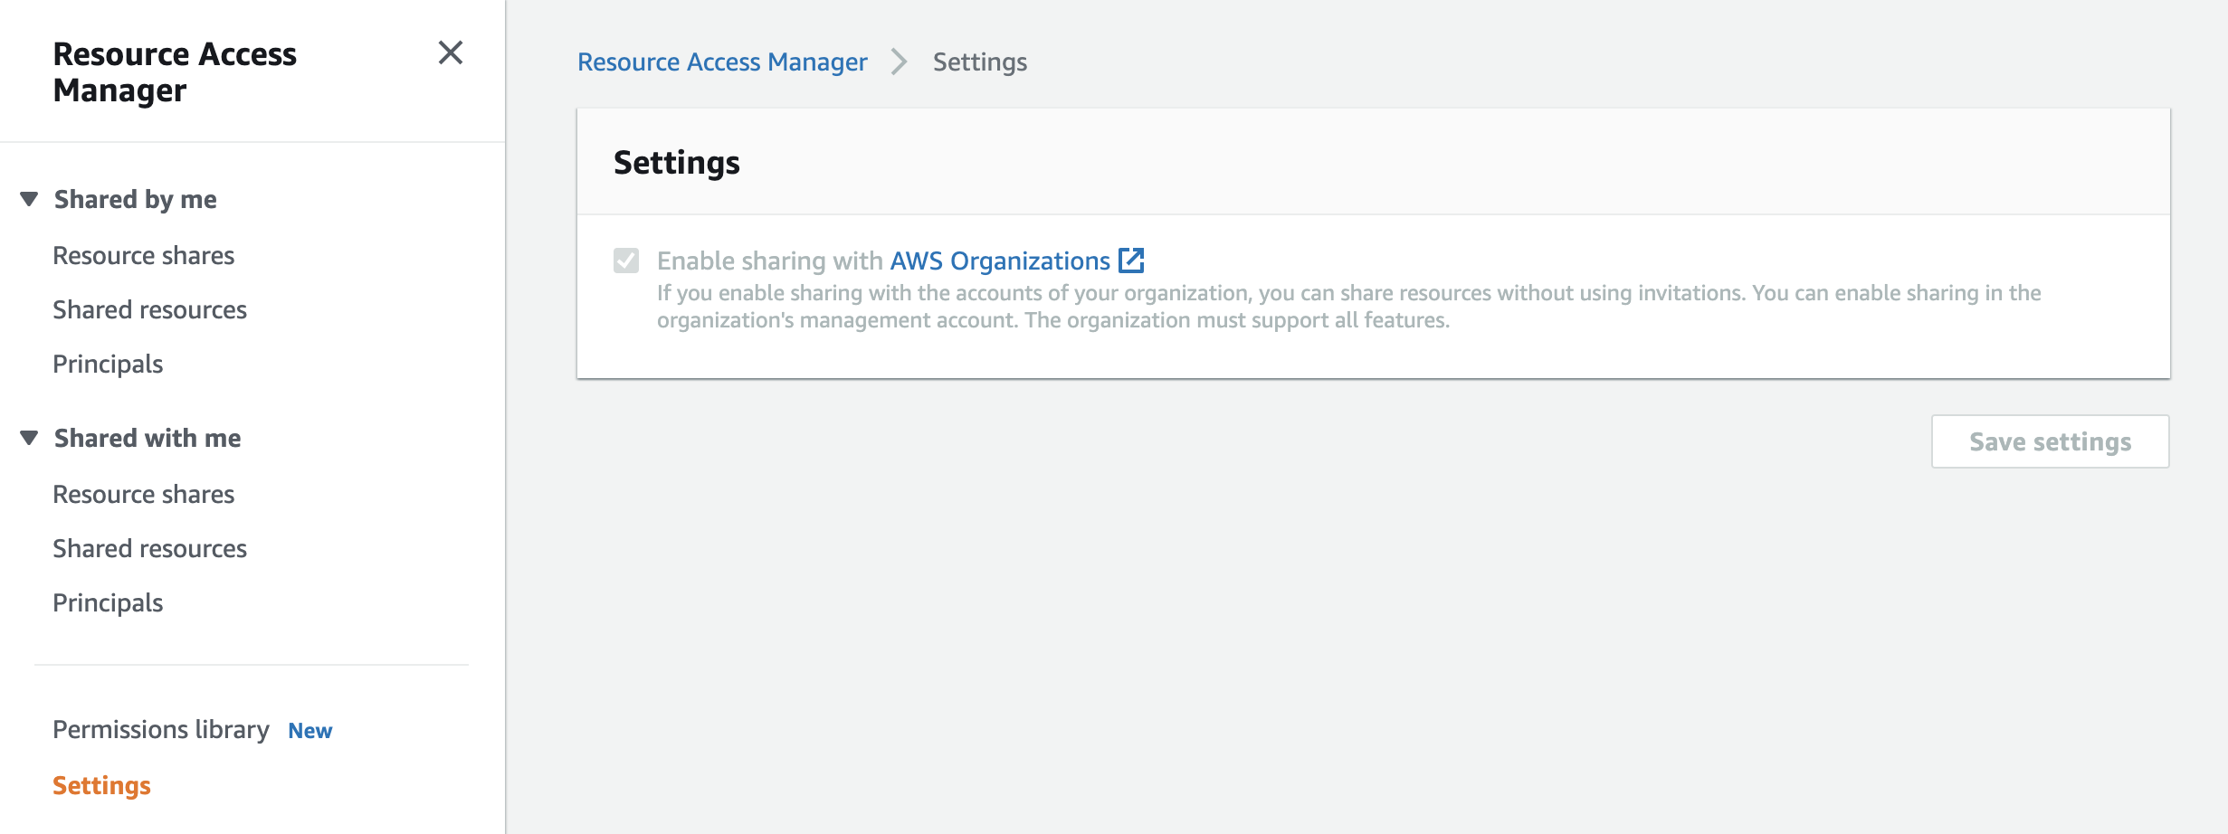
Task: Click the breadcrumb chevron separator
Action: pos(899,62)
